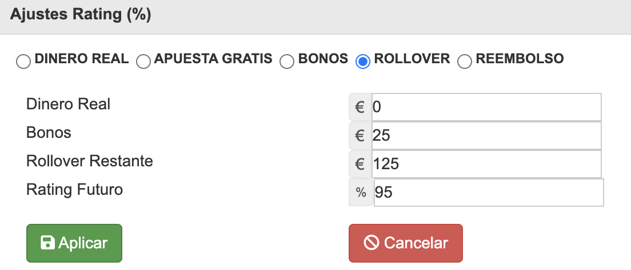The width and height of the screenshot is (631, 270).
Task: Click the Rollover Restante text label
Action: coord(90,161)
